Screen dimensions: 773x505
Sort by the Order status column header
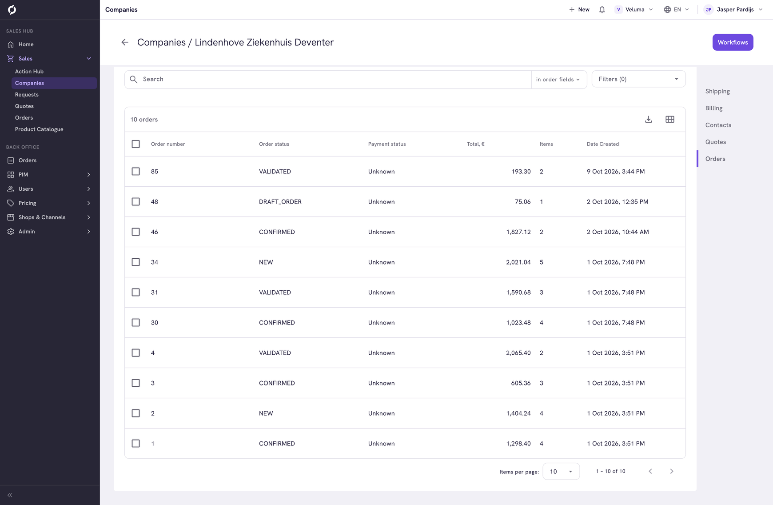click(274, 144)
